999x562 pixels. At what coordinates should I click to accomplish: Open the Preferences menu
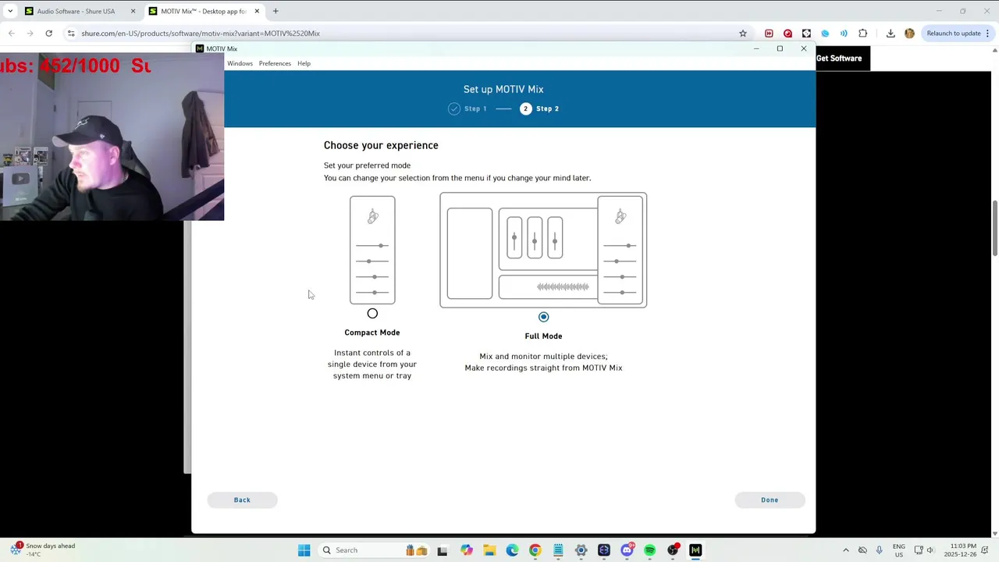click(275, 63)
